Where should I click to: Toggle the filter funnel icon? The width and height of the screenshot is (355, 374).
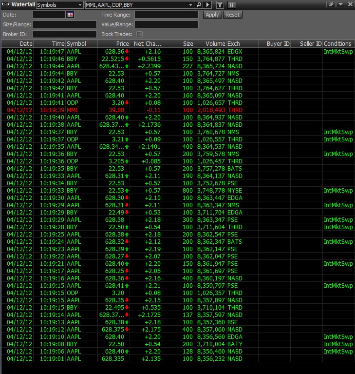[220, 5]
